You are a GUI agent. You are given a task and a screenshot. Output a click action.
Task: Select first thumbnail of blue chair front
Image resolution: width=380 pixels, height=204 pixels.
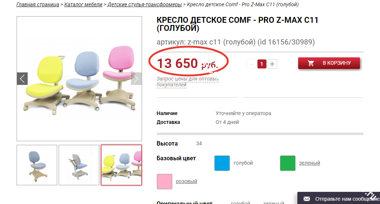point(37,165)
